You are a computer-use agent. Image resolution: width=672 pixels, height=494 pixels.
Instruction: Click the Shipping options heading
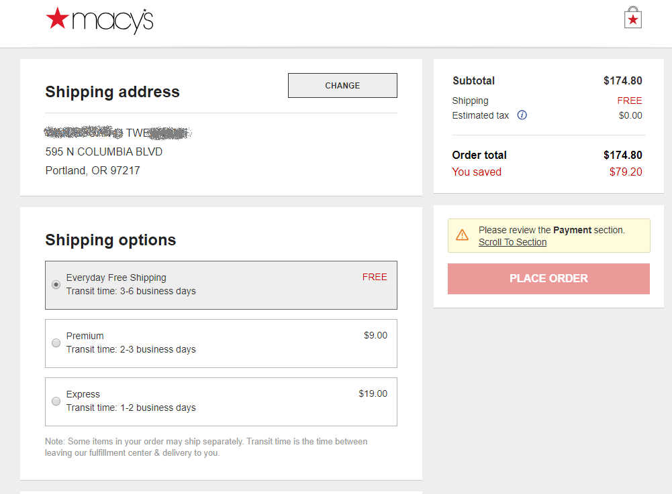[111, 240]
